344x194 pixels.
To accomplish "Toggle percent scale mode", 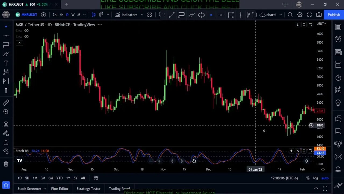I will click(x=308, y=178).
